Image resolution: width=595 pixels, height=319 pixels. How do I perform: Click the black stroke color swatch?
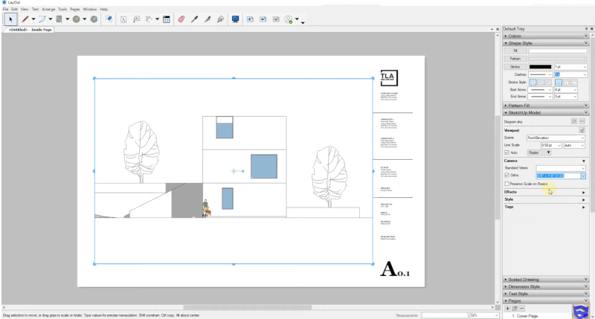click(541, 67)
